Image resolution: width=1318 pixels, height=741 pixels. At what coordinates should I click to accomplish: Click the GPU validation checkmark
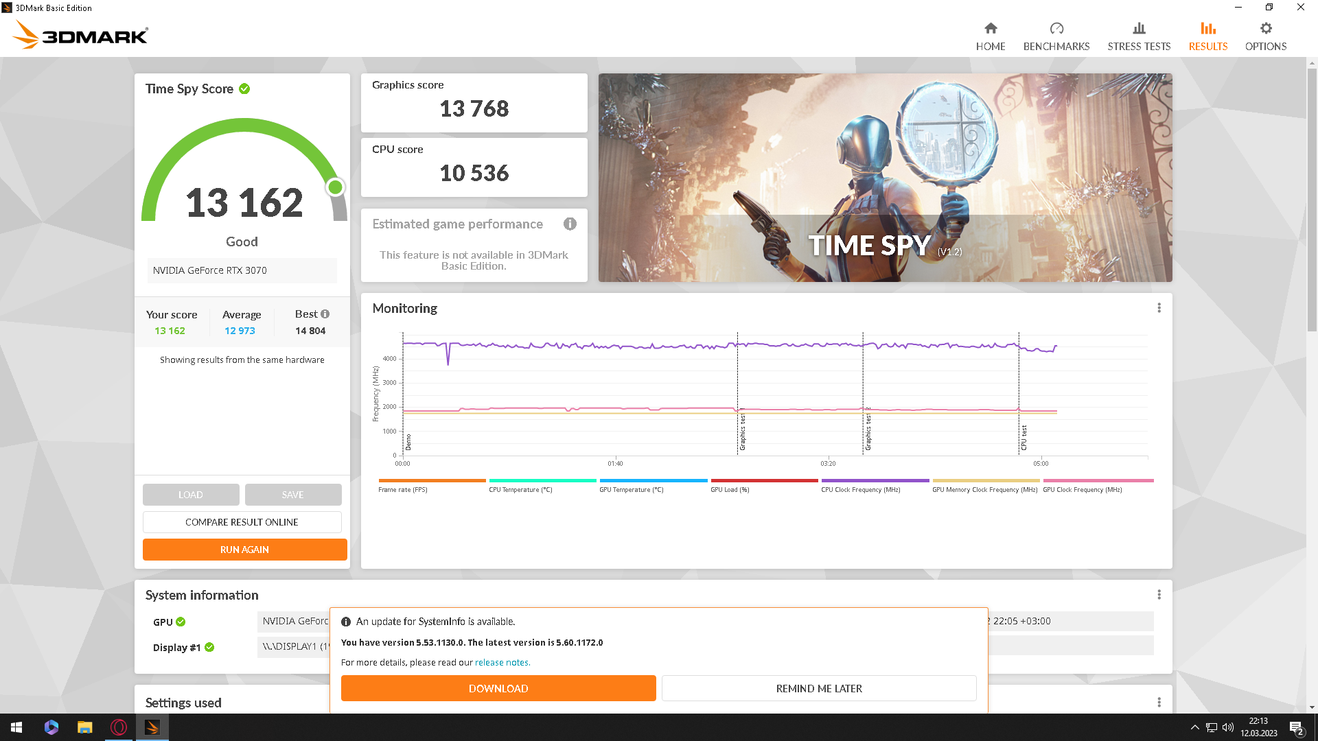[181, 622]
